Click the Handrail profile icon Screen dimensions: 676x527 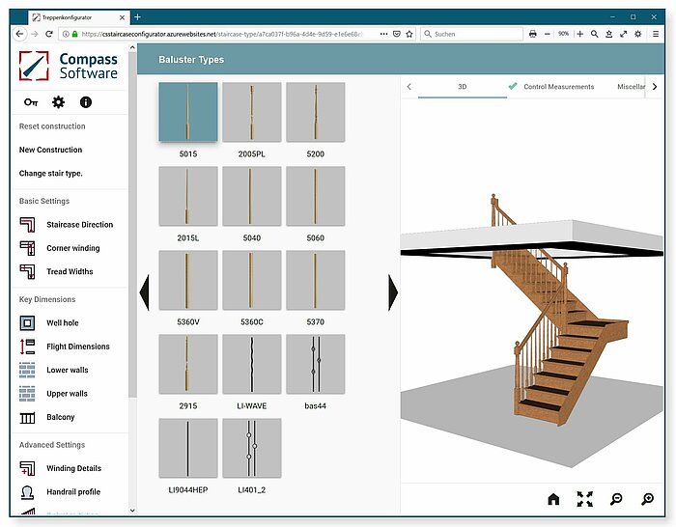pos(27,491)
